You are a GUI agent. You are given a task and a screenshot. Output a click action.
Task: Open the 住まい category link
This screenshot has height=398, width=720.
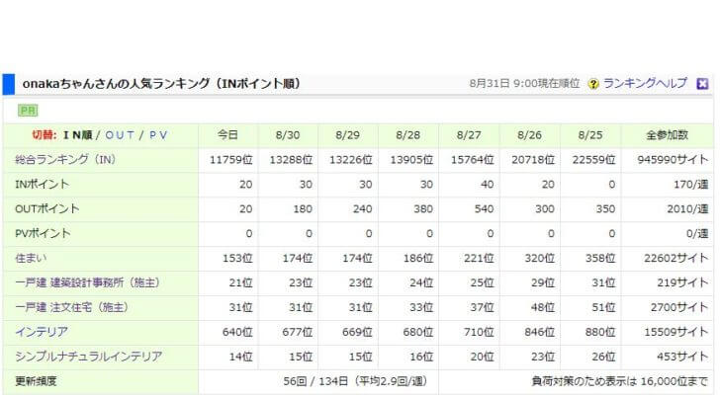tap(31, 258)
